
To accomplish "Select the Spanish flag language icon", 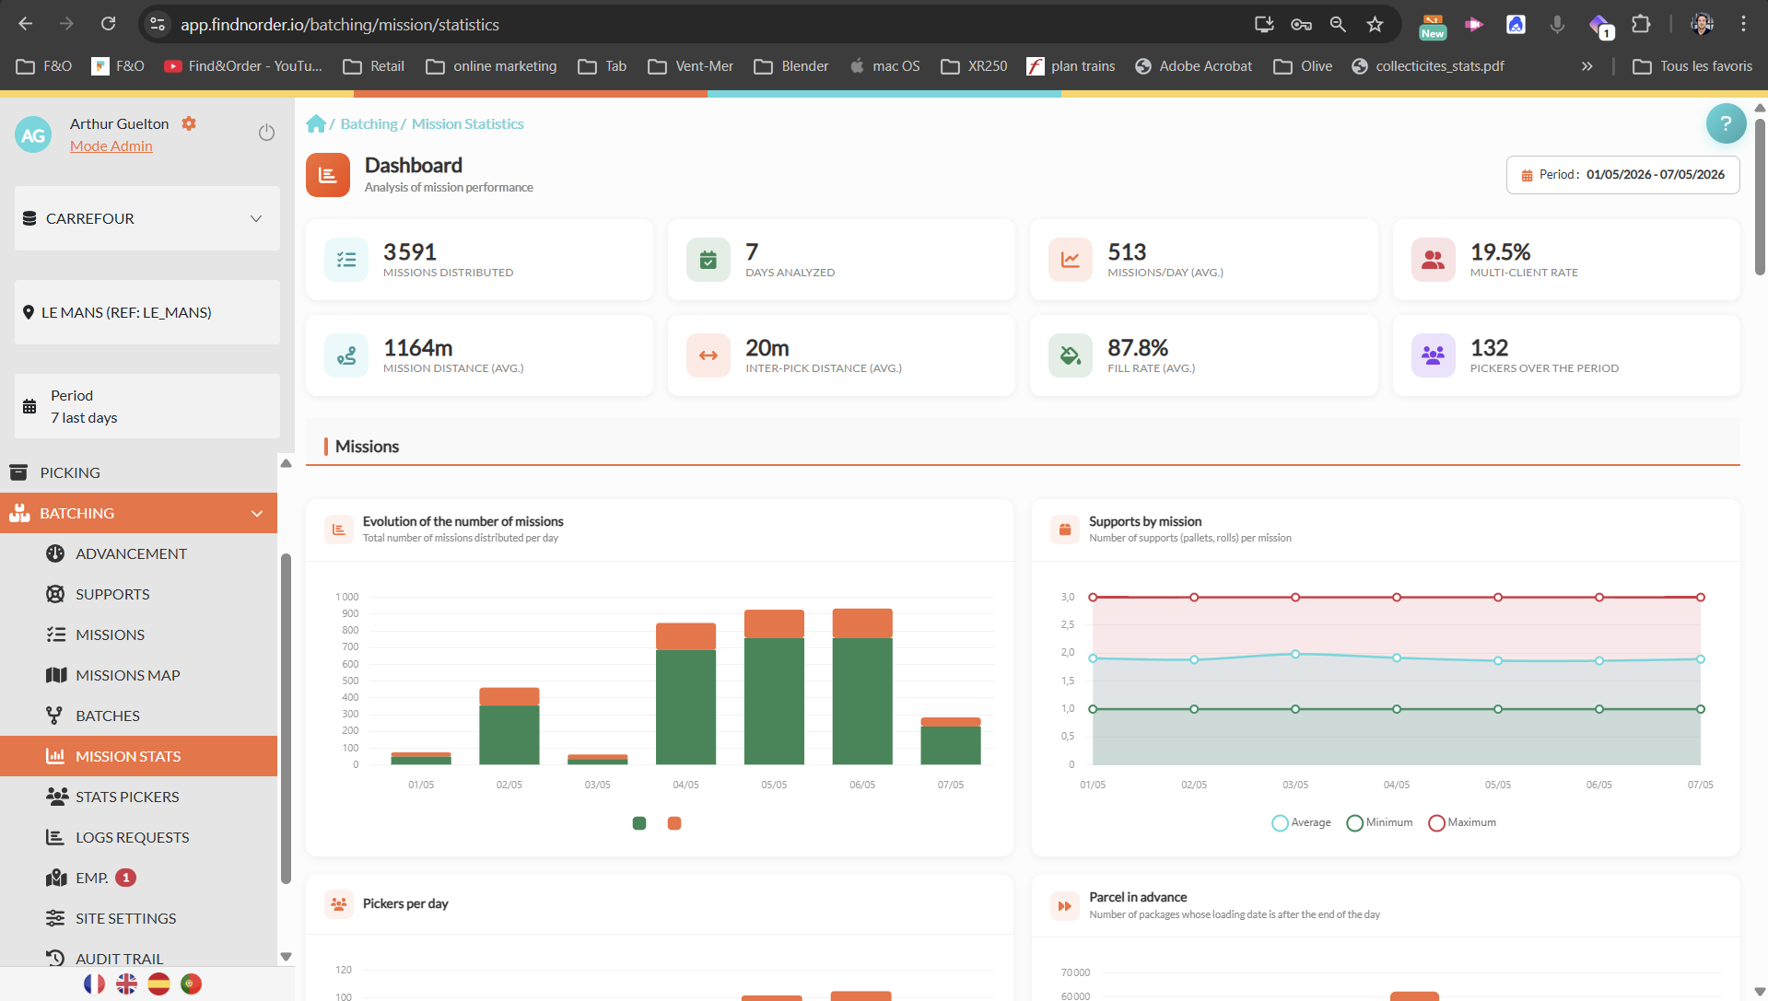I will 159,984.
